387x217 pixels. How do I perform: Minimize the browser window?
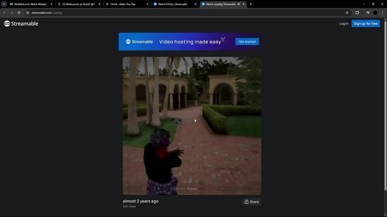click(364, 4)
